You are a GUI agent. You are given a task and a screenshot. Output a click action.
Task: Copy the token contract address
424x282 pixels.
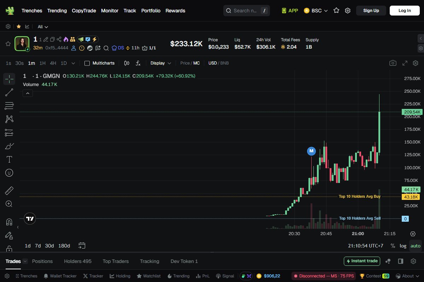click(x=53, y=39)
